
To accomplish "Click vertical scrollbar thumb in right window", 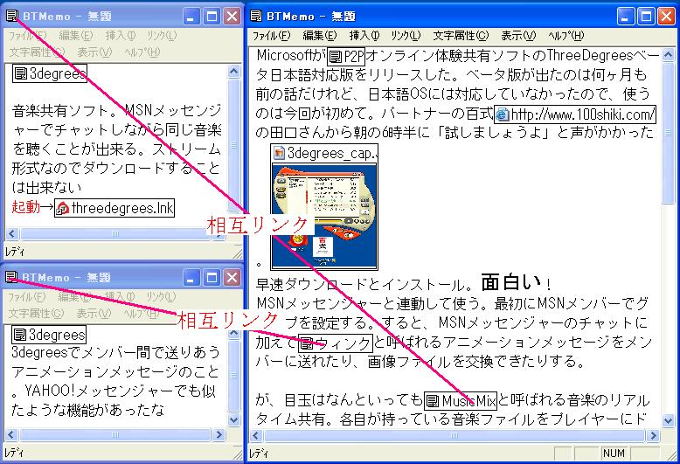I will 669,133.
